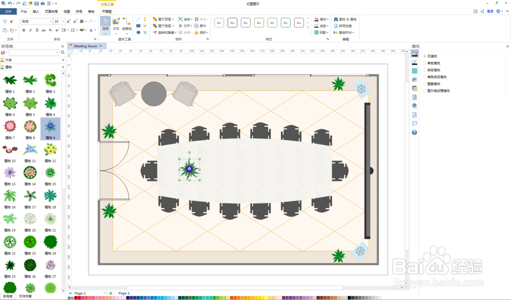Click 拼写检查 spell check button
The image size is (511, 300).
tap(343, 26)
